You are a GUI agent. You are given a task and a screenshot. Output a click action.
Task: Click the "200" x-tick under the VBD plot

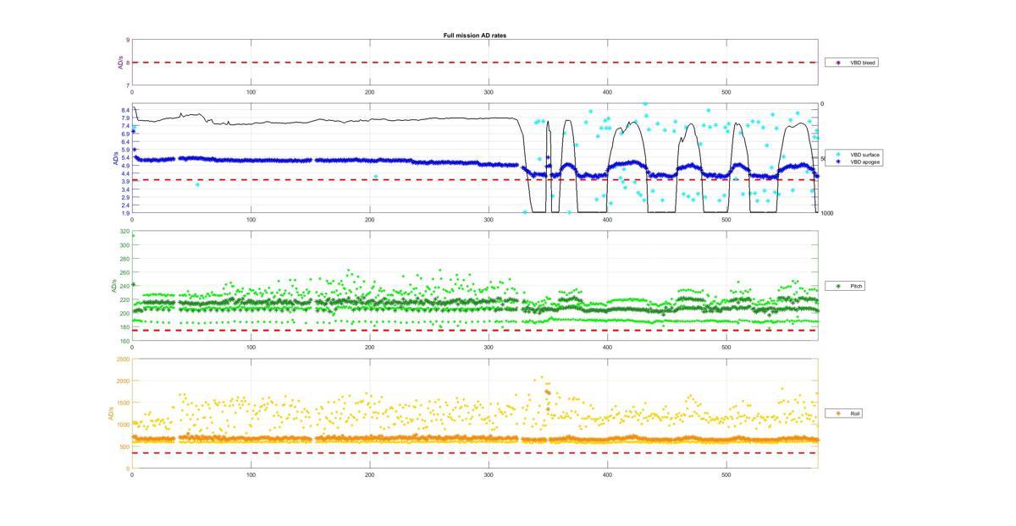(370, 220)
